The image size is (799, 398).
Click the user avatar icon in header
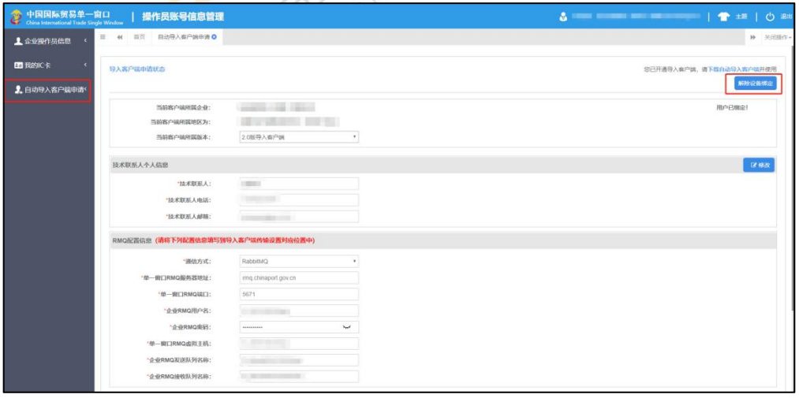click(563, 17)
